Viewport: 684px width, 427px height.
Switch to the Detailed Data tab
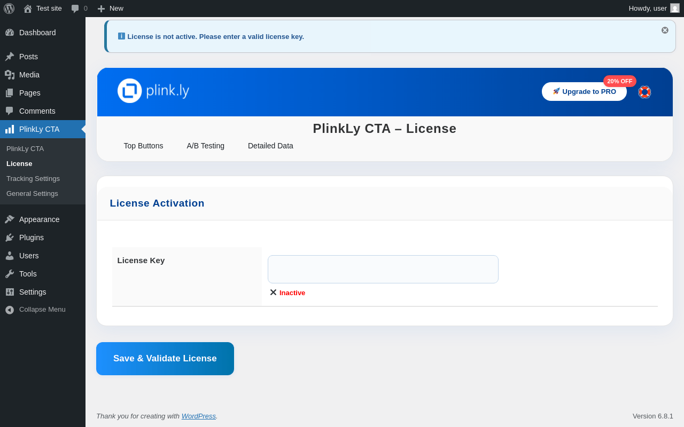270,146
